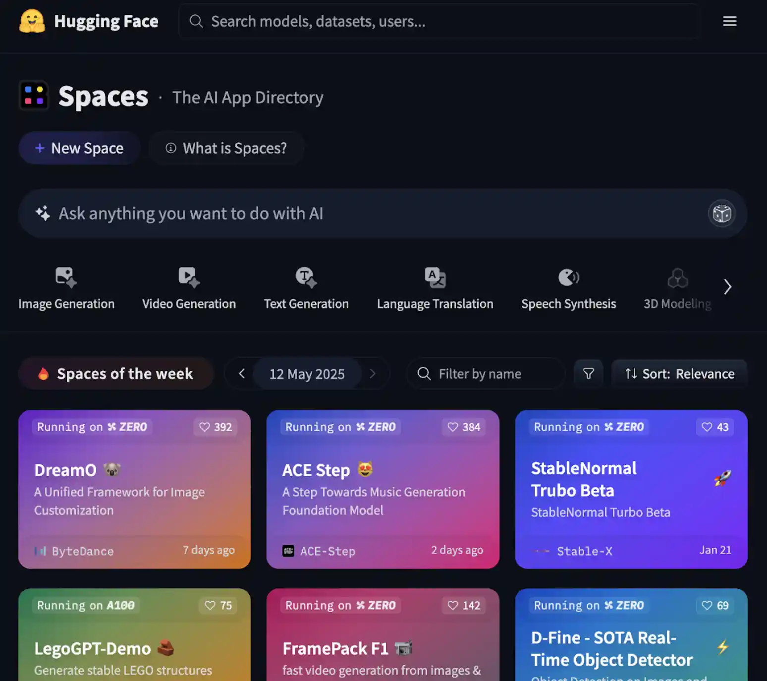This screenshot has width=767, height=681.
Task: Open the ACE Step space card title
Action: (x=316, y=470)
